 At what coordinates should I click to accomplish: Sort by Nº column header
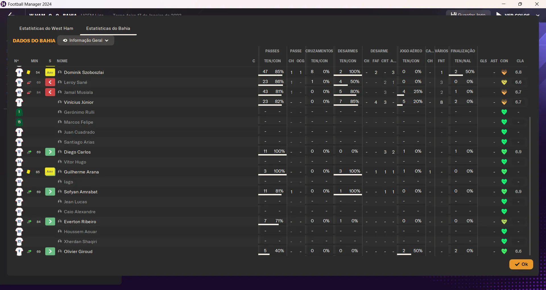click(x=16, y=61)
